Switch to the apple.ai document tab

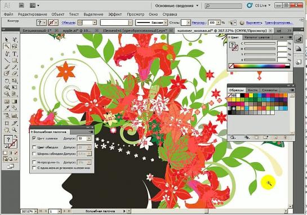(x=77, y=31)
